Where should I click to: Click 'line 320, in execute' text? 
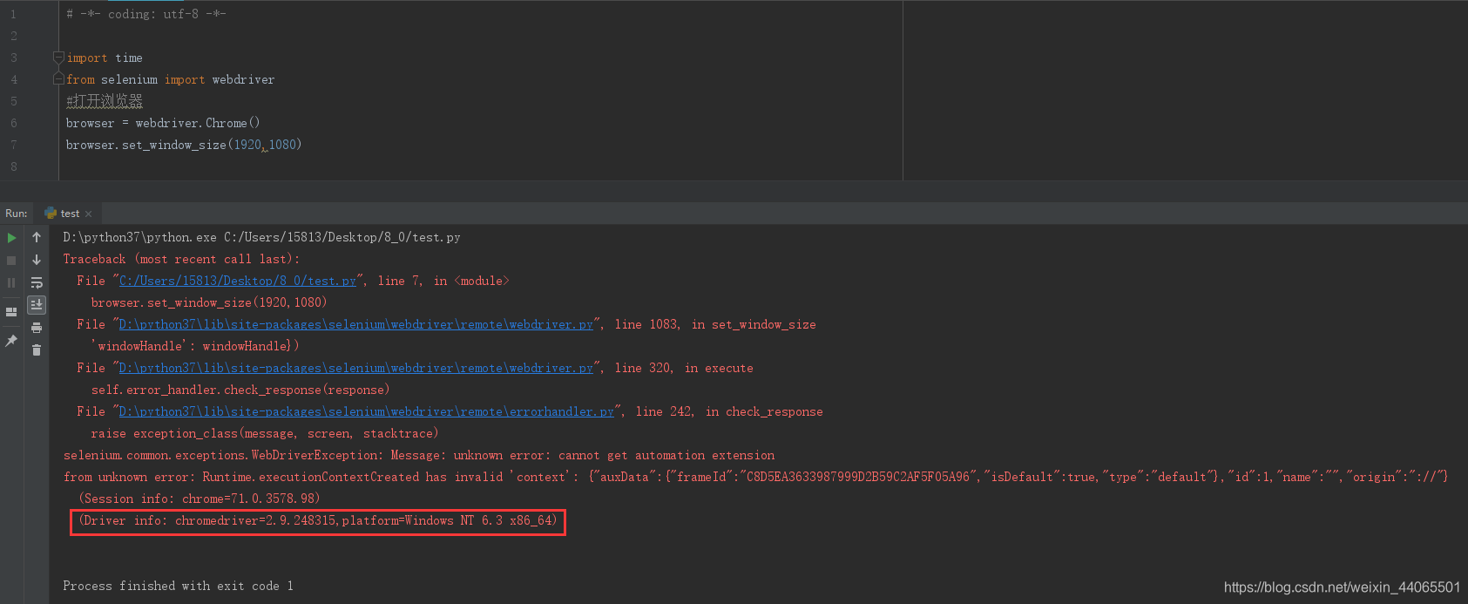point(684,368)
